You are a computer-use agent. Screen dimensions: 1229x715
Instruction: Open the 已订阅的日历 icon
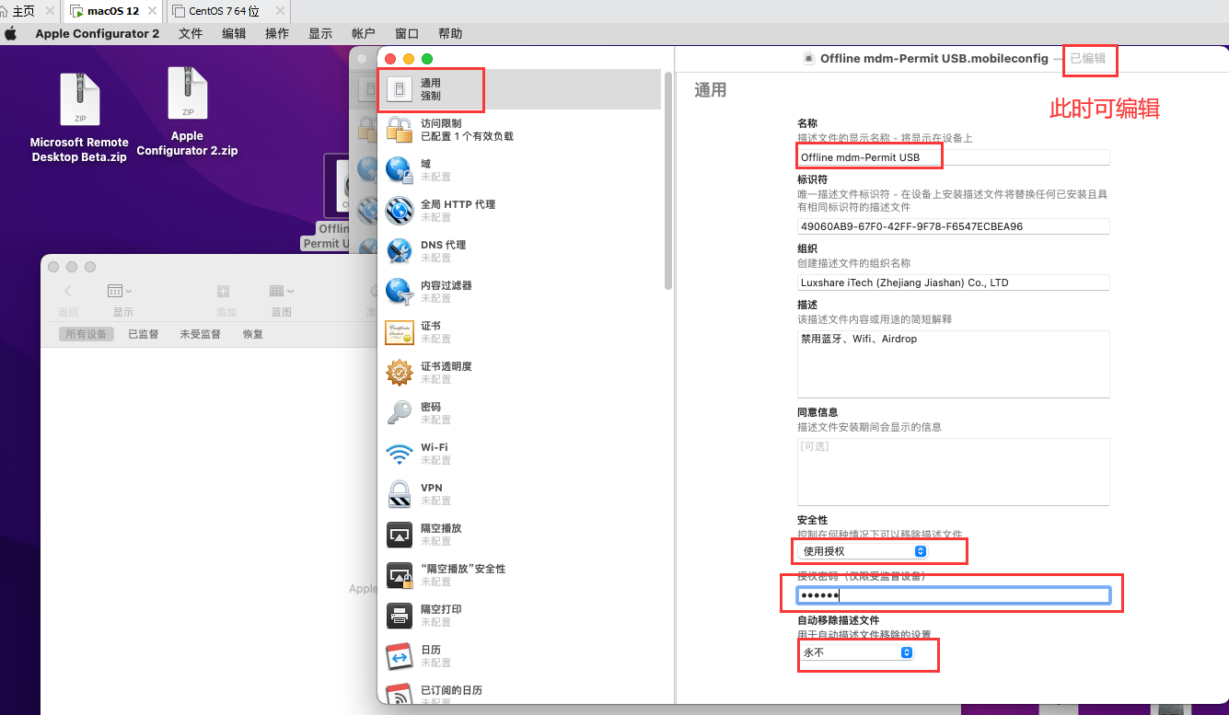coord(400,695)
